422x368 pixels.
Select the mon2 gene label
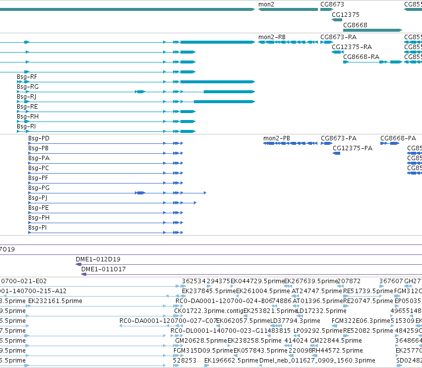tap(266, 4)
